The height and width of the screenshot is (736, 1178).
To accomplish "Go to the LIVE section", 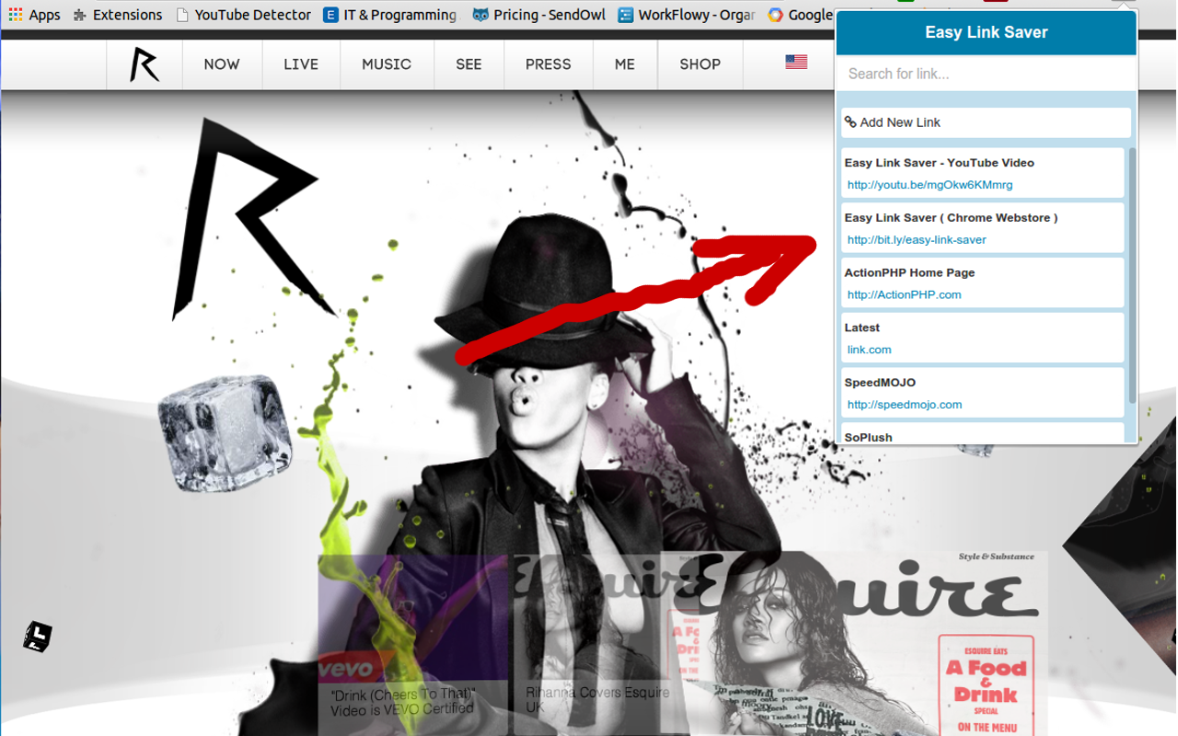I will click(301, 64).
